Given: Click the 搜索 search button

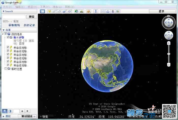Looking at the screenshot, I should [32, 17].
